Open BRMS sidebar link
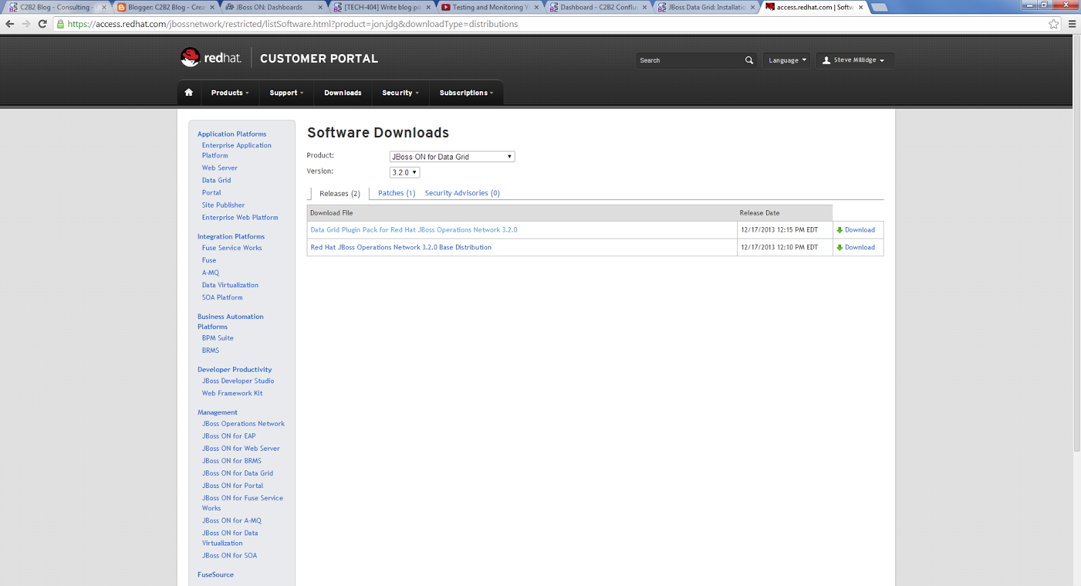This screenshot has width=1081, height=586. click(210, 350)
